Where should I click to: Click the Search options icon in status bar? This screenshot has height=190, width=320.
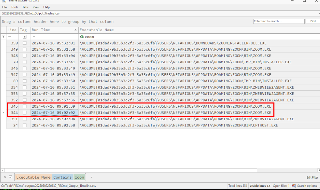[294, 186]
